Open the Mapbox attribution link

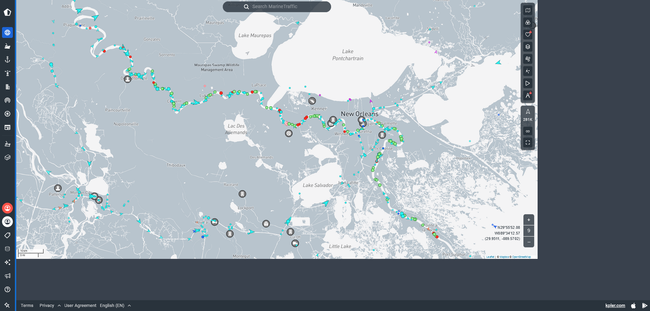504,257
